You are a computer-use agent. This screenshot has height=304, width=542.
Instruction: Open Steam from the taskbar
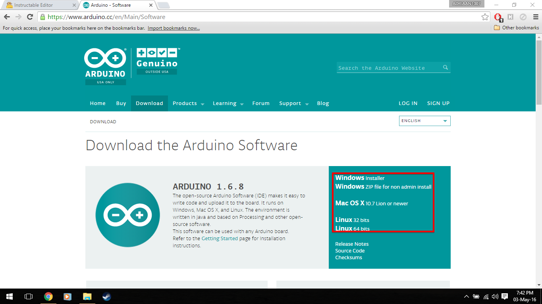pos(106,296)
